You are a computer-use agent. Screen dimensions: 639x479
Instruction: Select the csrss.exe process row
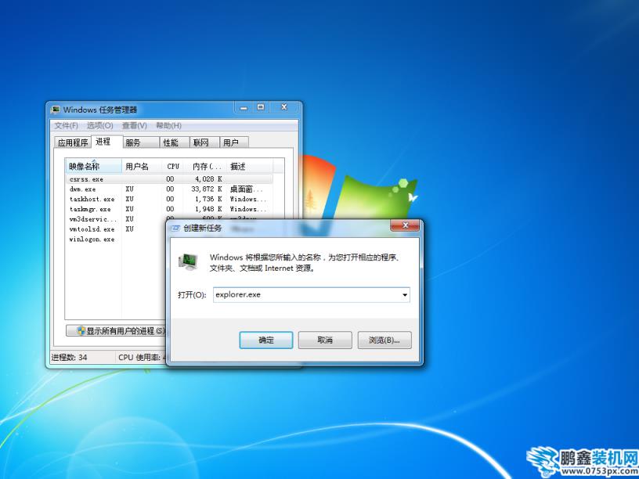(x=169, y=179)
